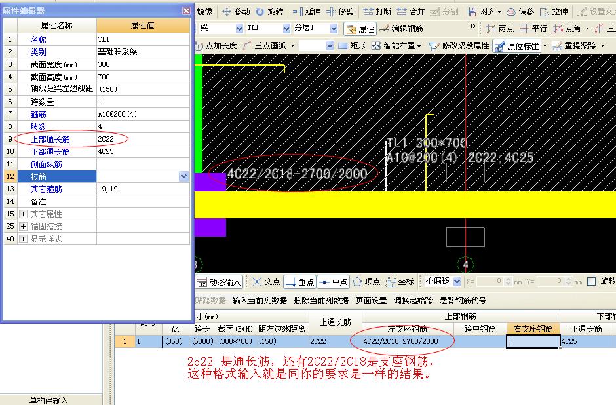Click 删除当前列数据 command

coord(321,301)
